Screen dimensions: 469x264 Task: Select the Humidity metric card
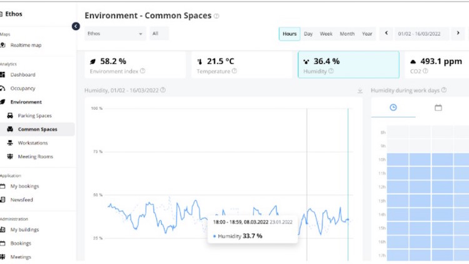pyautogui.click(x=348, y=65)
